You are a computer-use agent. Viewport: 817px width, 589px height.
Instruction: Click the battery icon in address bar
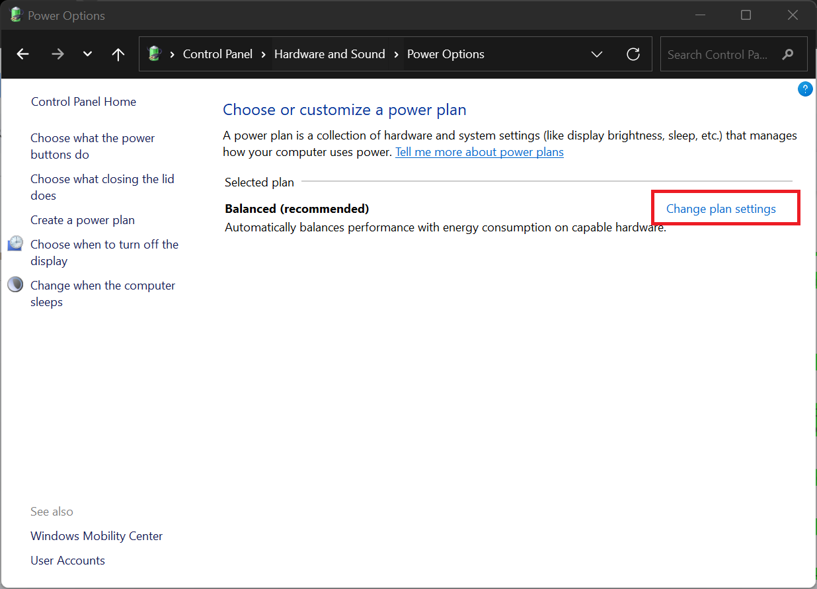[155, 54]
